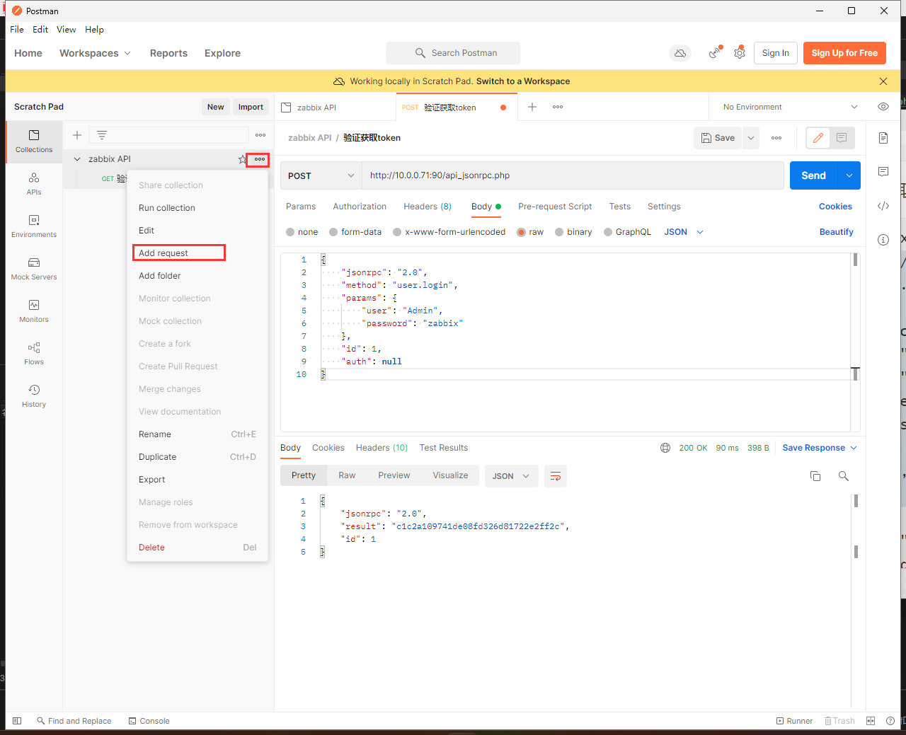Switch to the Authorization tab
This screenshot has width=906, height=735.
click(x=360, y=207)
